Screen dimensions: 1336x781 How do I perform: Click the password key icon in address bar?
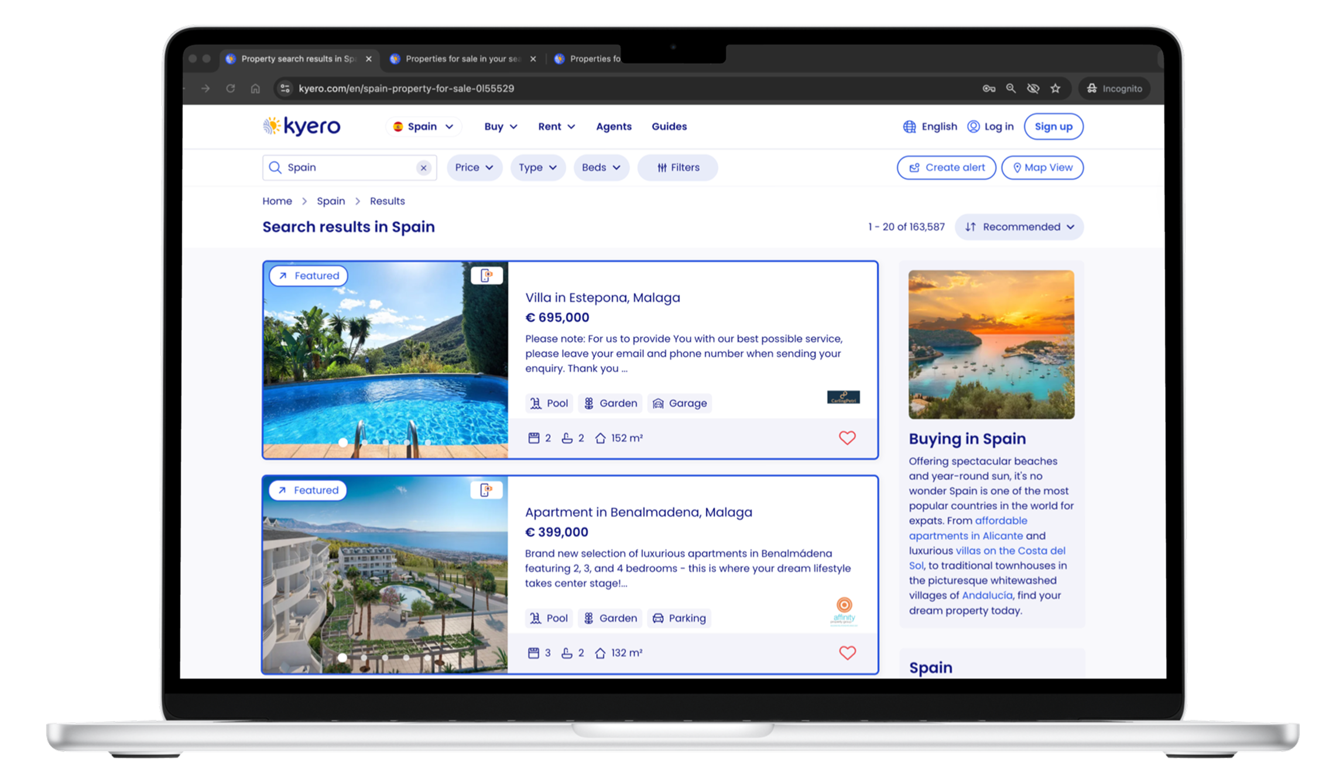[989, 88]
